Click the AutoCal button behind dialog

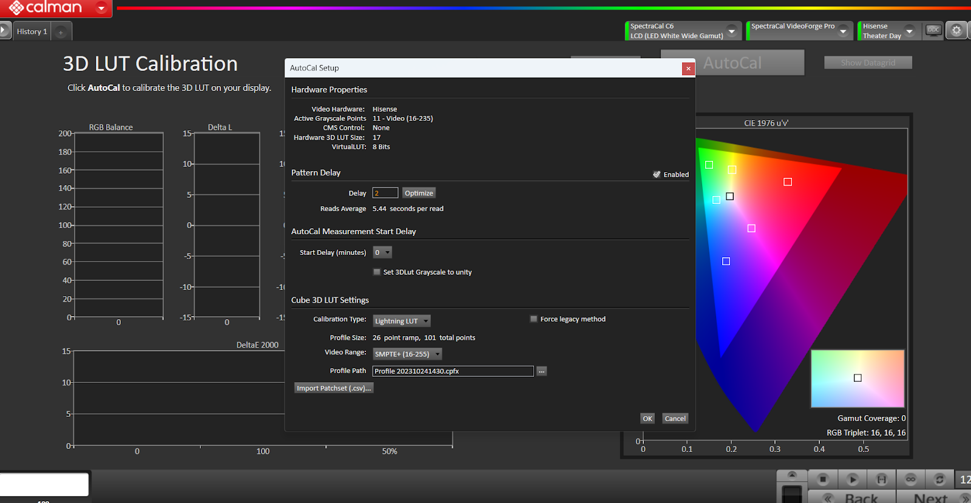[732, 62]
